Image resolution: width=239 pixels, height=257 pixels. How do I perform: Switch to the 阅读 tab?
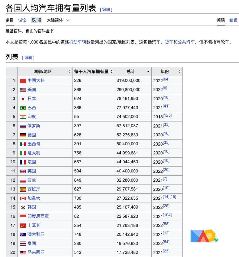coord(221,20)
